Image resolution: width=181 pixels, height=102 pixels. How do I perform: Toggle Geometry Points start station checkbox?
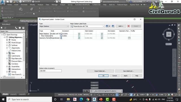pos(79,38)
